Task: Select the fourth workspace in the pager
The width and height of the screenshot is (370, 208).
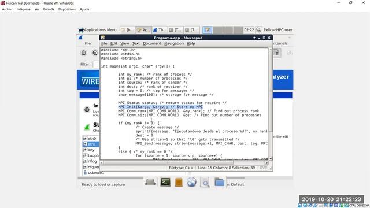Action: pyautogui.click(x=238, y=30)
